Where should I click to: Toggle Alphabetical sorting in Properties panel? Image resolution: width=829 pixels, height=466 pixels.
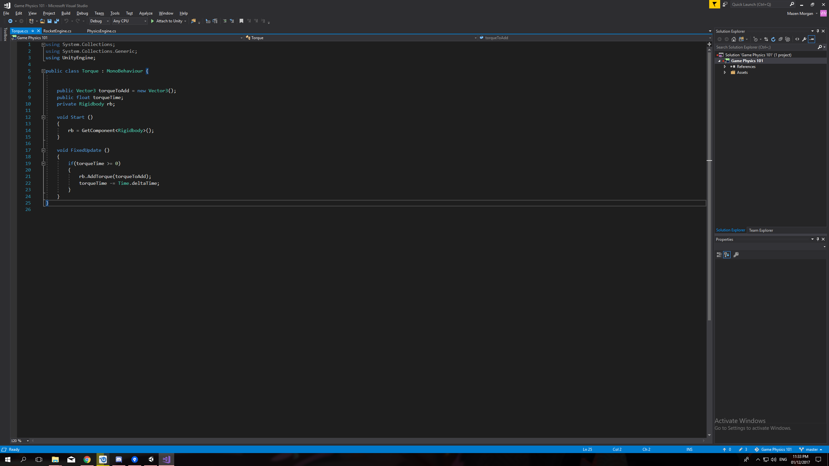point(727,255)
